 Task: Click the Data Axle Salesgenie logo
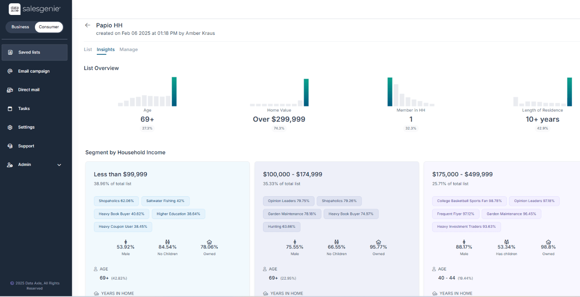pos(34,9)
